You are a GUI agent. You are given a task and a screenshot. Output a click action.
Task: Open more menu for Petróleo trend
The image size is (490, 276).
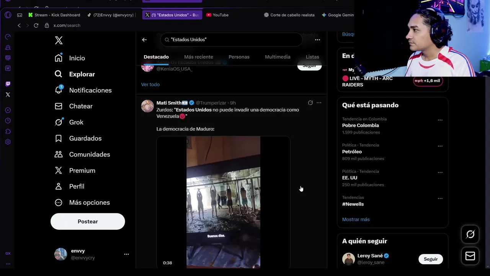(x=440, y=146)
